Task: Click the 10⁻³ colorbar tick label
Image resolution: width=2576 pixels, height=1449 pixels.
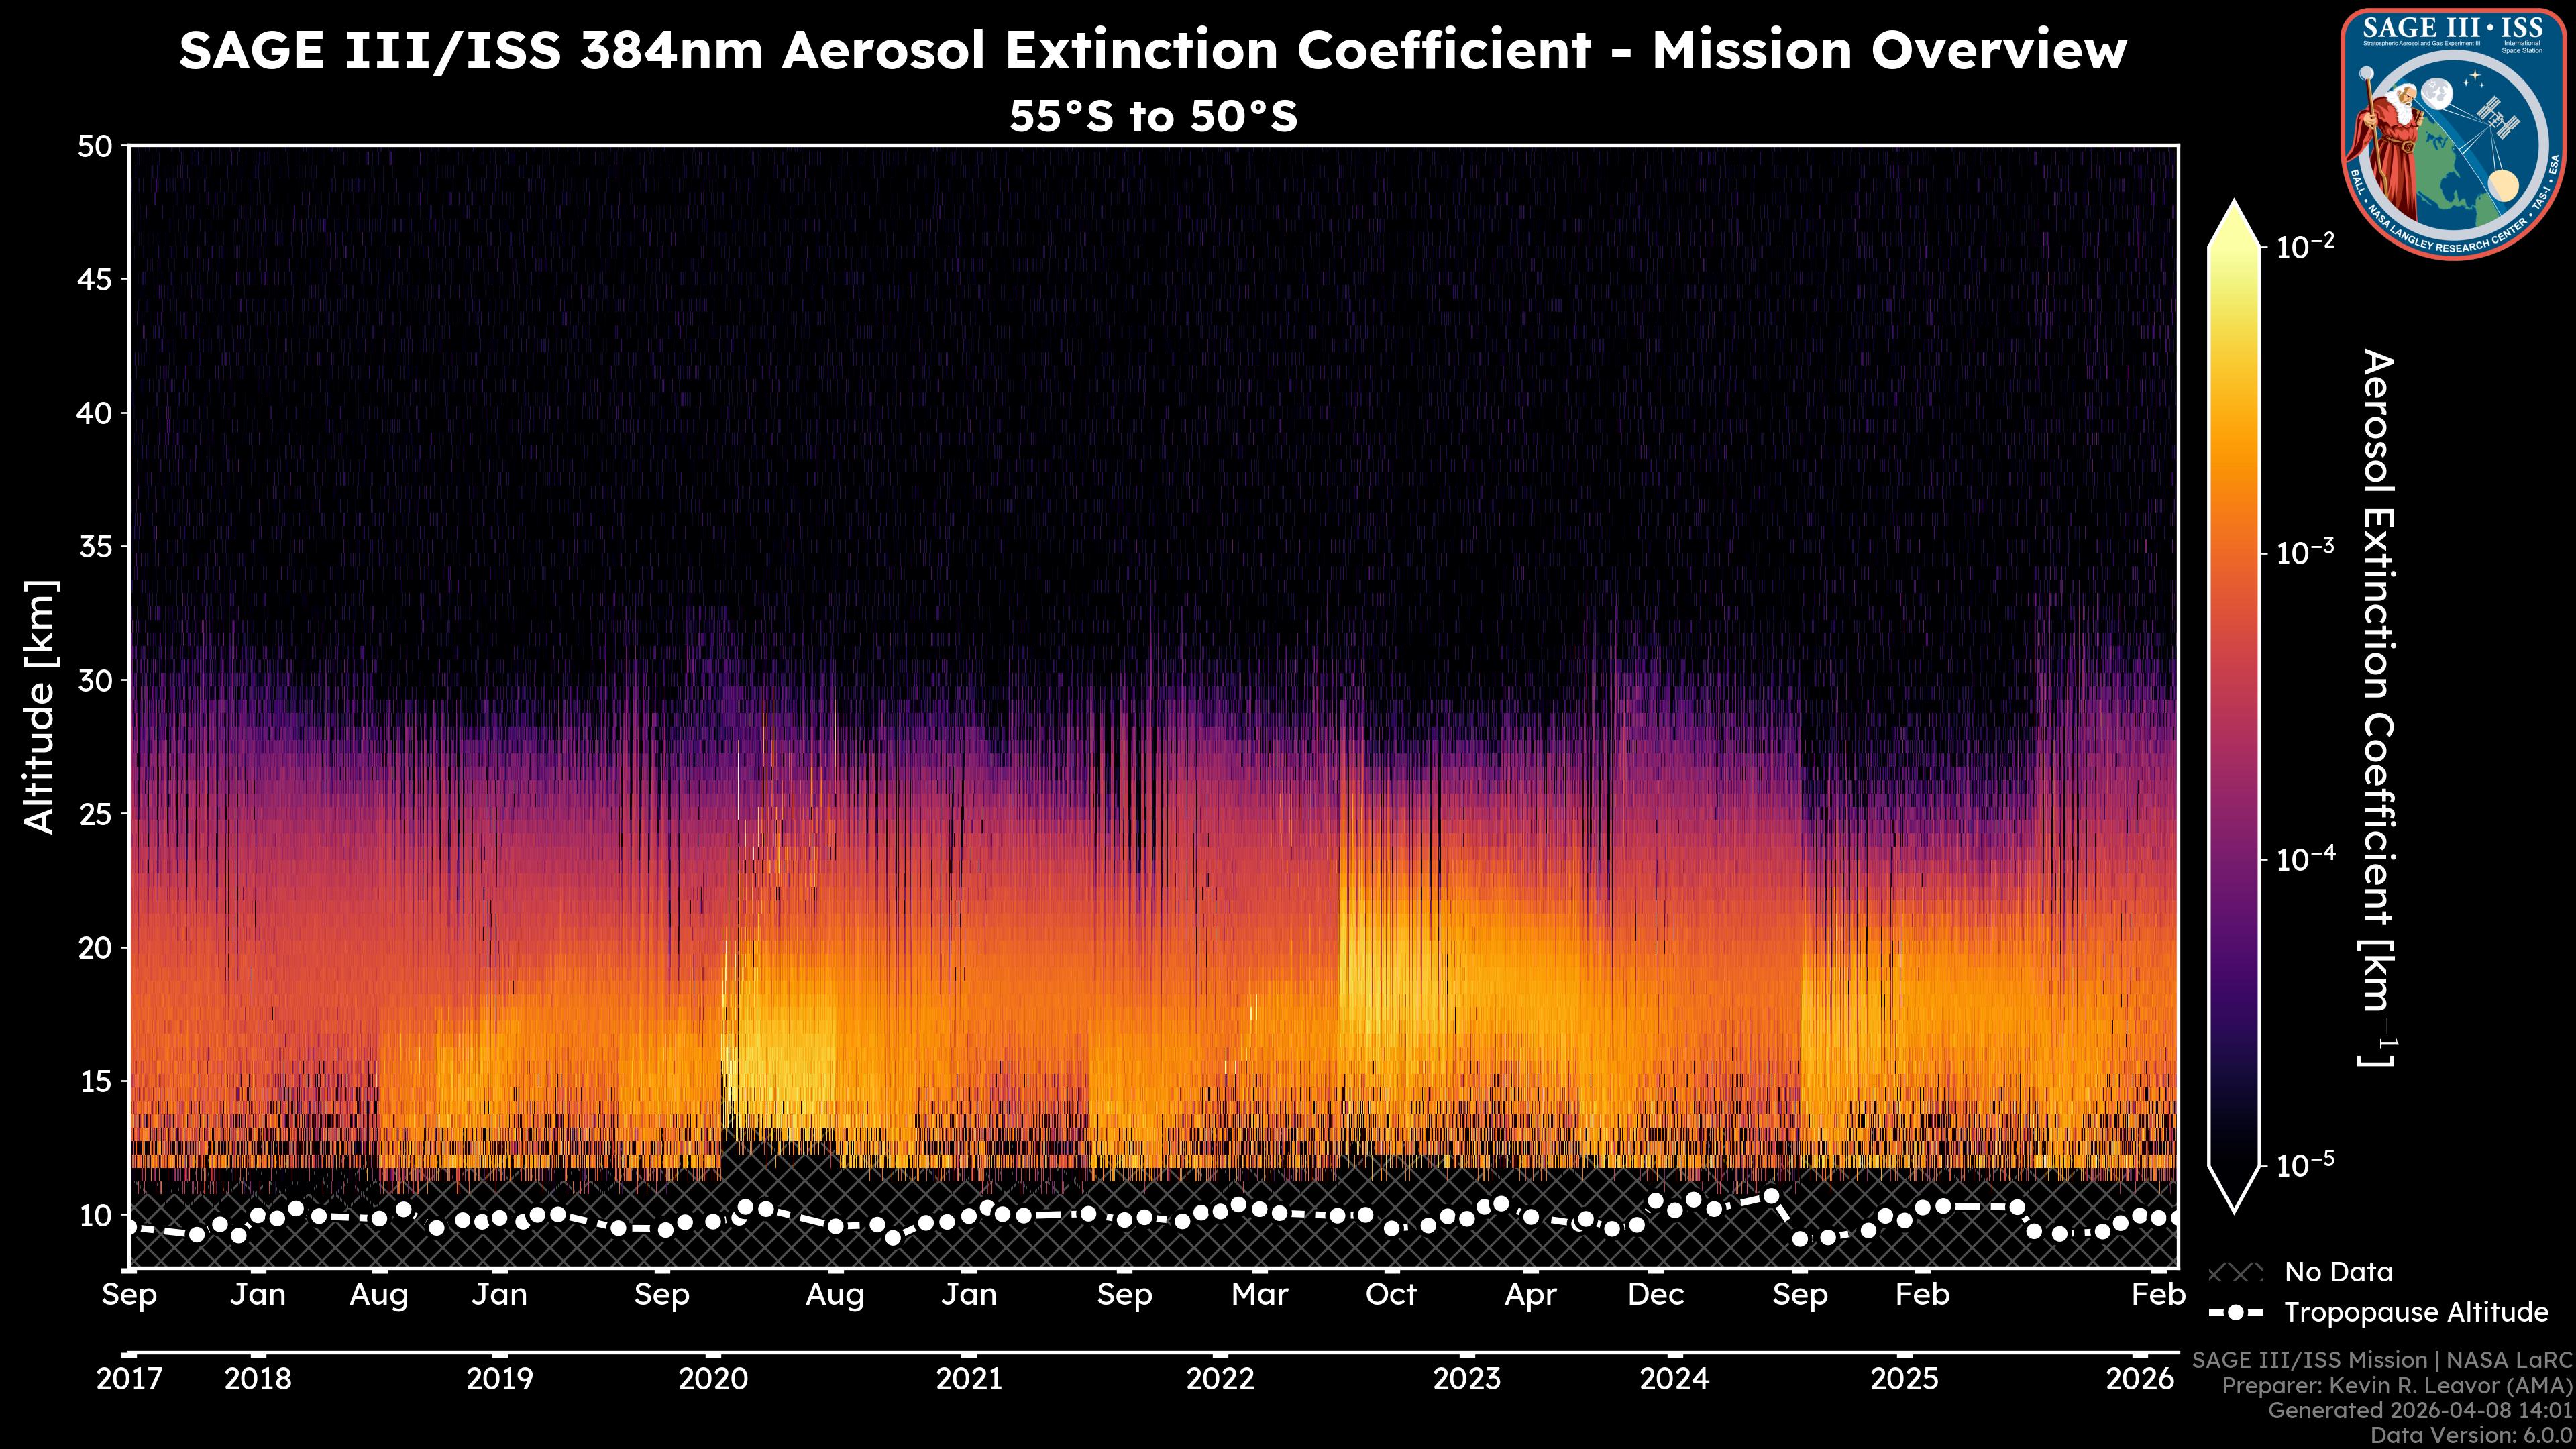Action: (x=2306, y=552)
